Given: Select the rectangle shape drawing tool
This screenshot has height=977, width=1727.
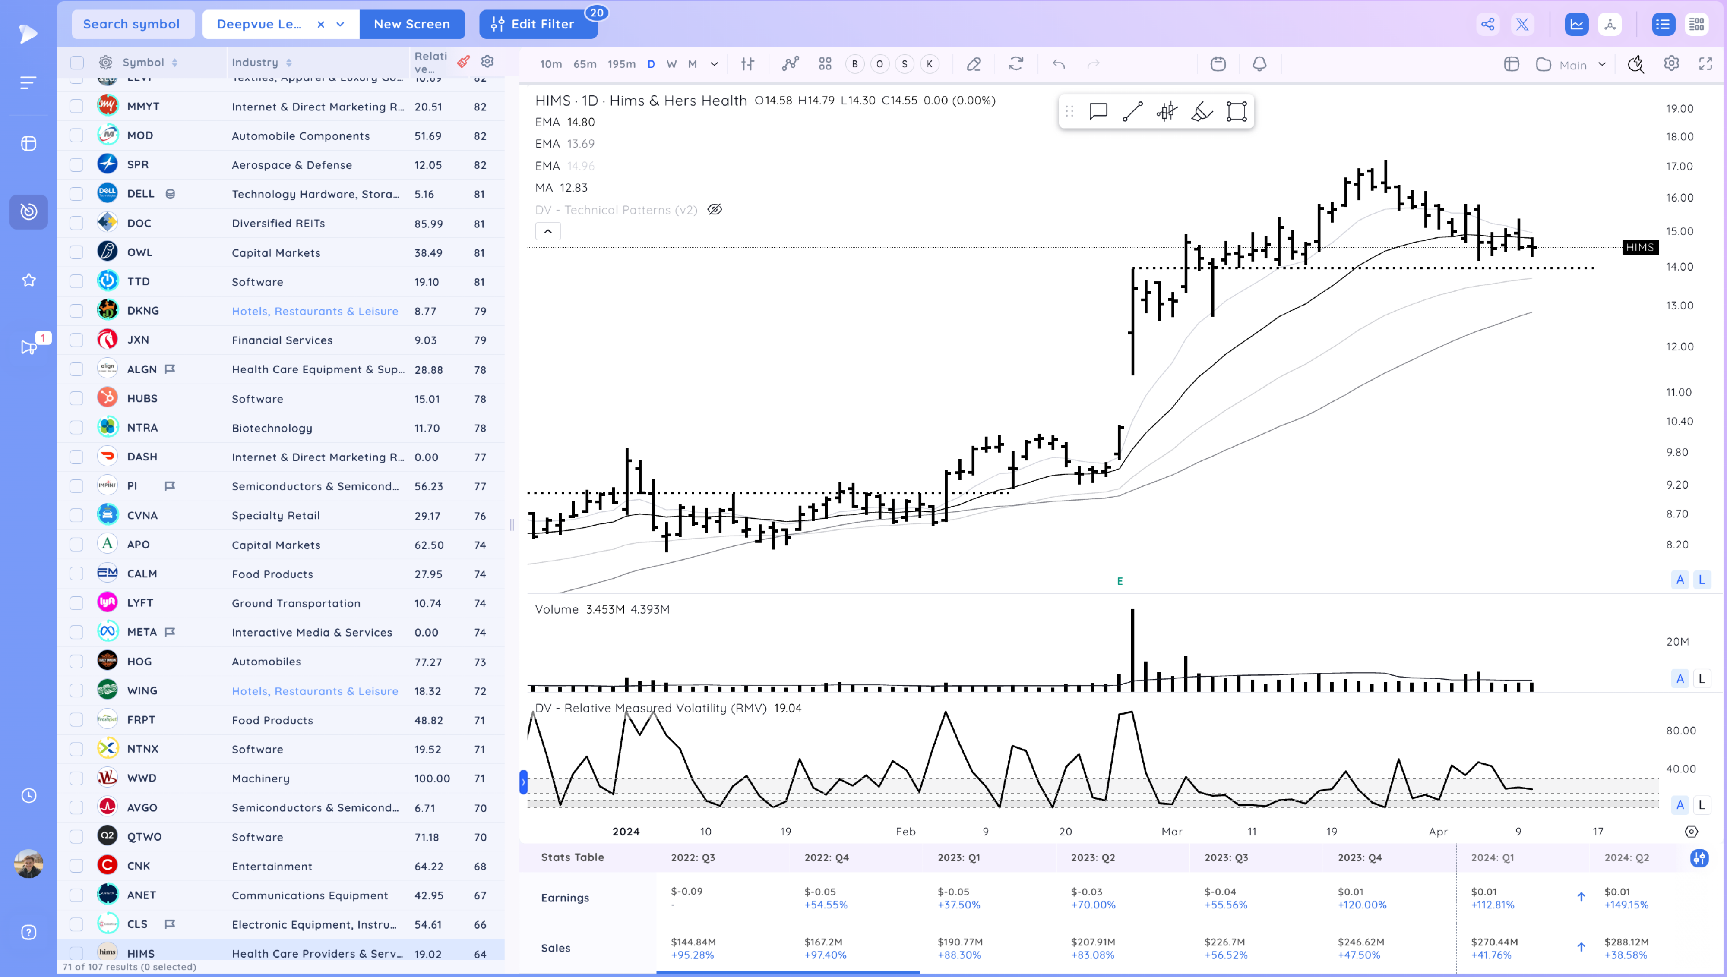Looking at the screenshot, I should 1237,111.
